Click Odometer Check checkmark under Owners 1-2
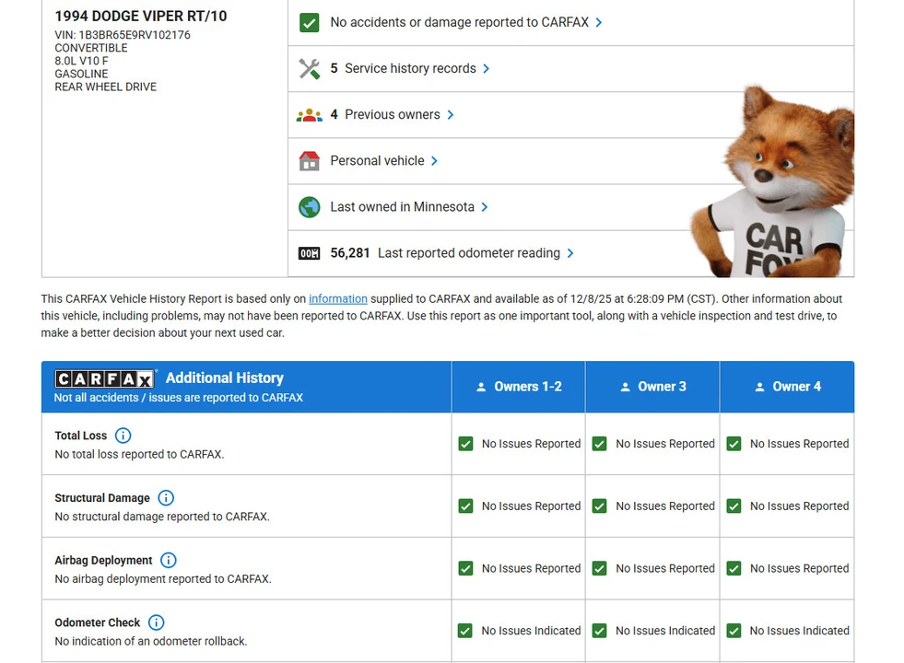 [465, 631]
